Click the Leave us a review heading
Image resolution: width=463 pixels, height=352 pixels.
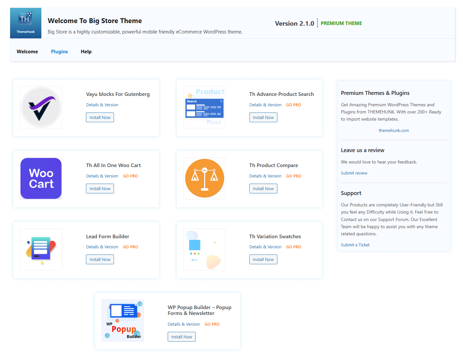coord(362,150)
